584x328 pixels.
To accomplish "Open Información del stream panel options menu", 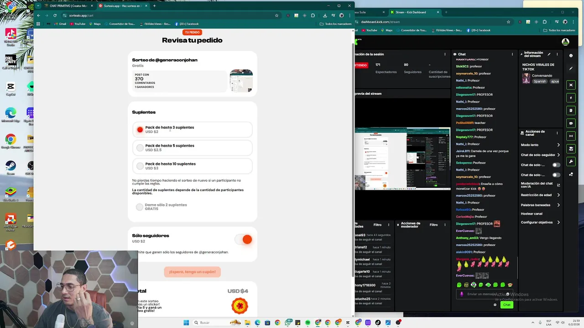I will coord(558,54).
